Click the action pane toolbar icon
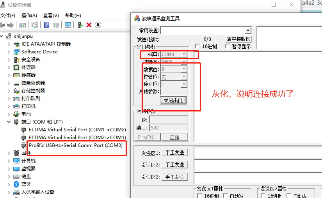The height and width of the screenshot is (198, 322). tap(56, 25)
